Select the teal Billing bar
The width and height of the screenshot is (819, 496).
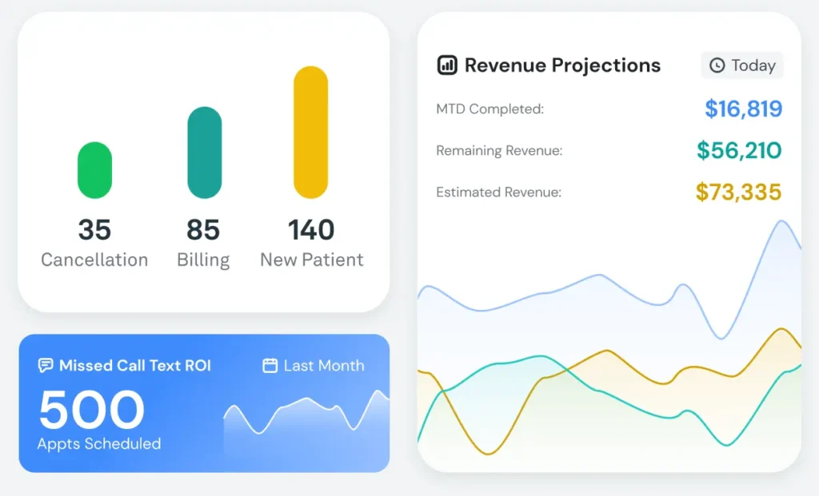[x=204, y=153]
